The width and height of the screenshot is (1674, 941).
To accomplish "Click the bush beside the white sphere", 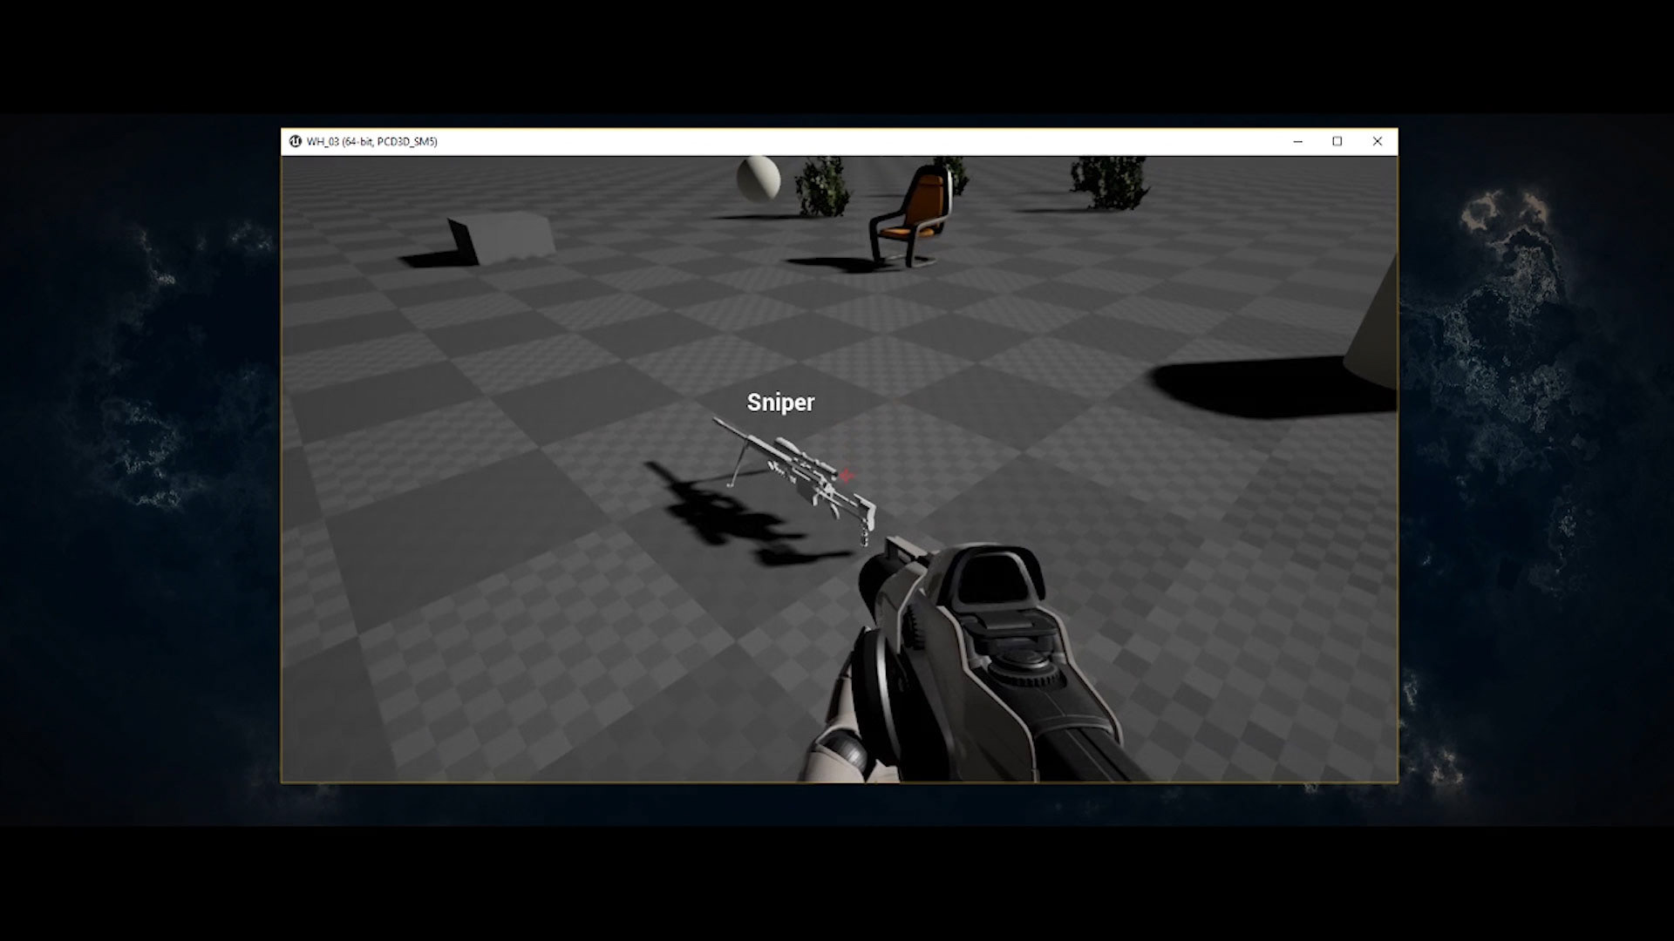I will pos(822,186).
